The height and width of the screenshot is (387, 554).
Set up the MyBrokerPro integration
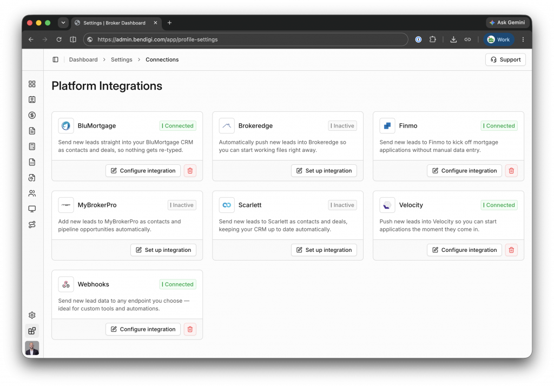click(163, 250)
